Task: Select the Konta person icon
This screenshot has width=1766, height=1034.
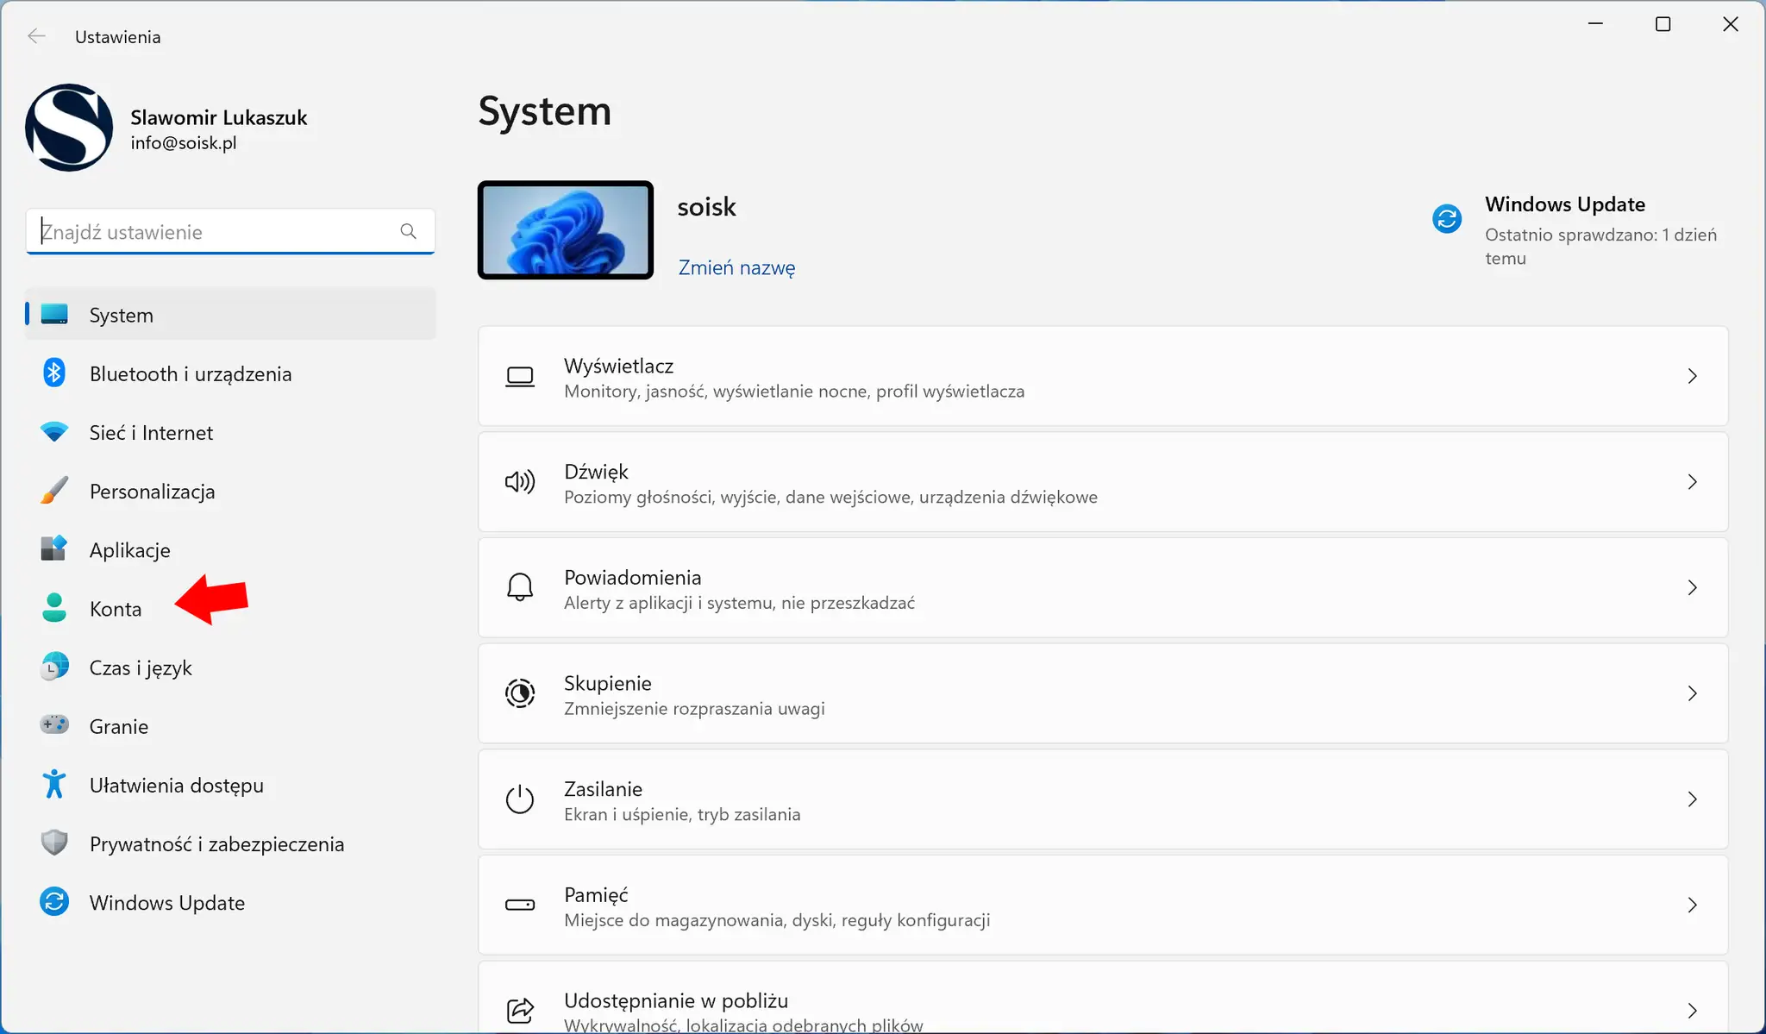Action: [x=53, y=608]
